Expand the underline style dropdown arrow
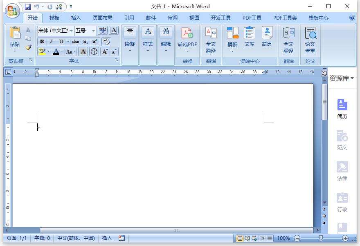360x246 pixels. pos(68,42)
